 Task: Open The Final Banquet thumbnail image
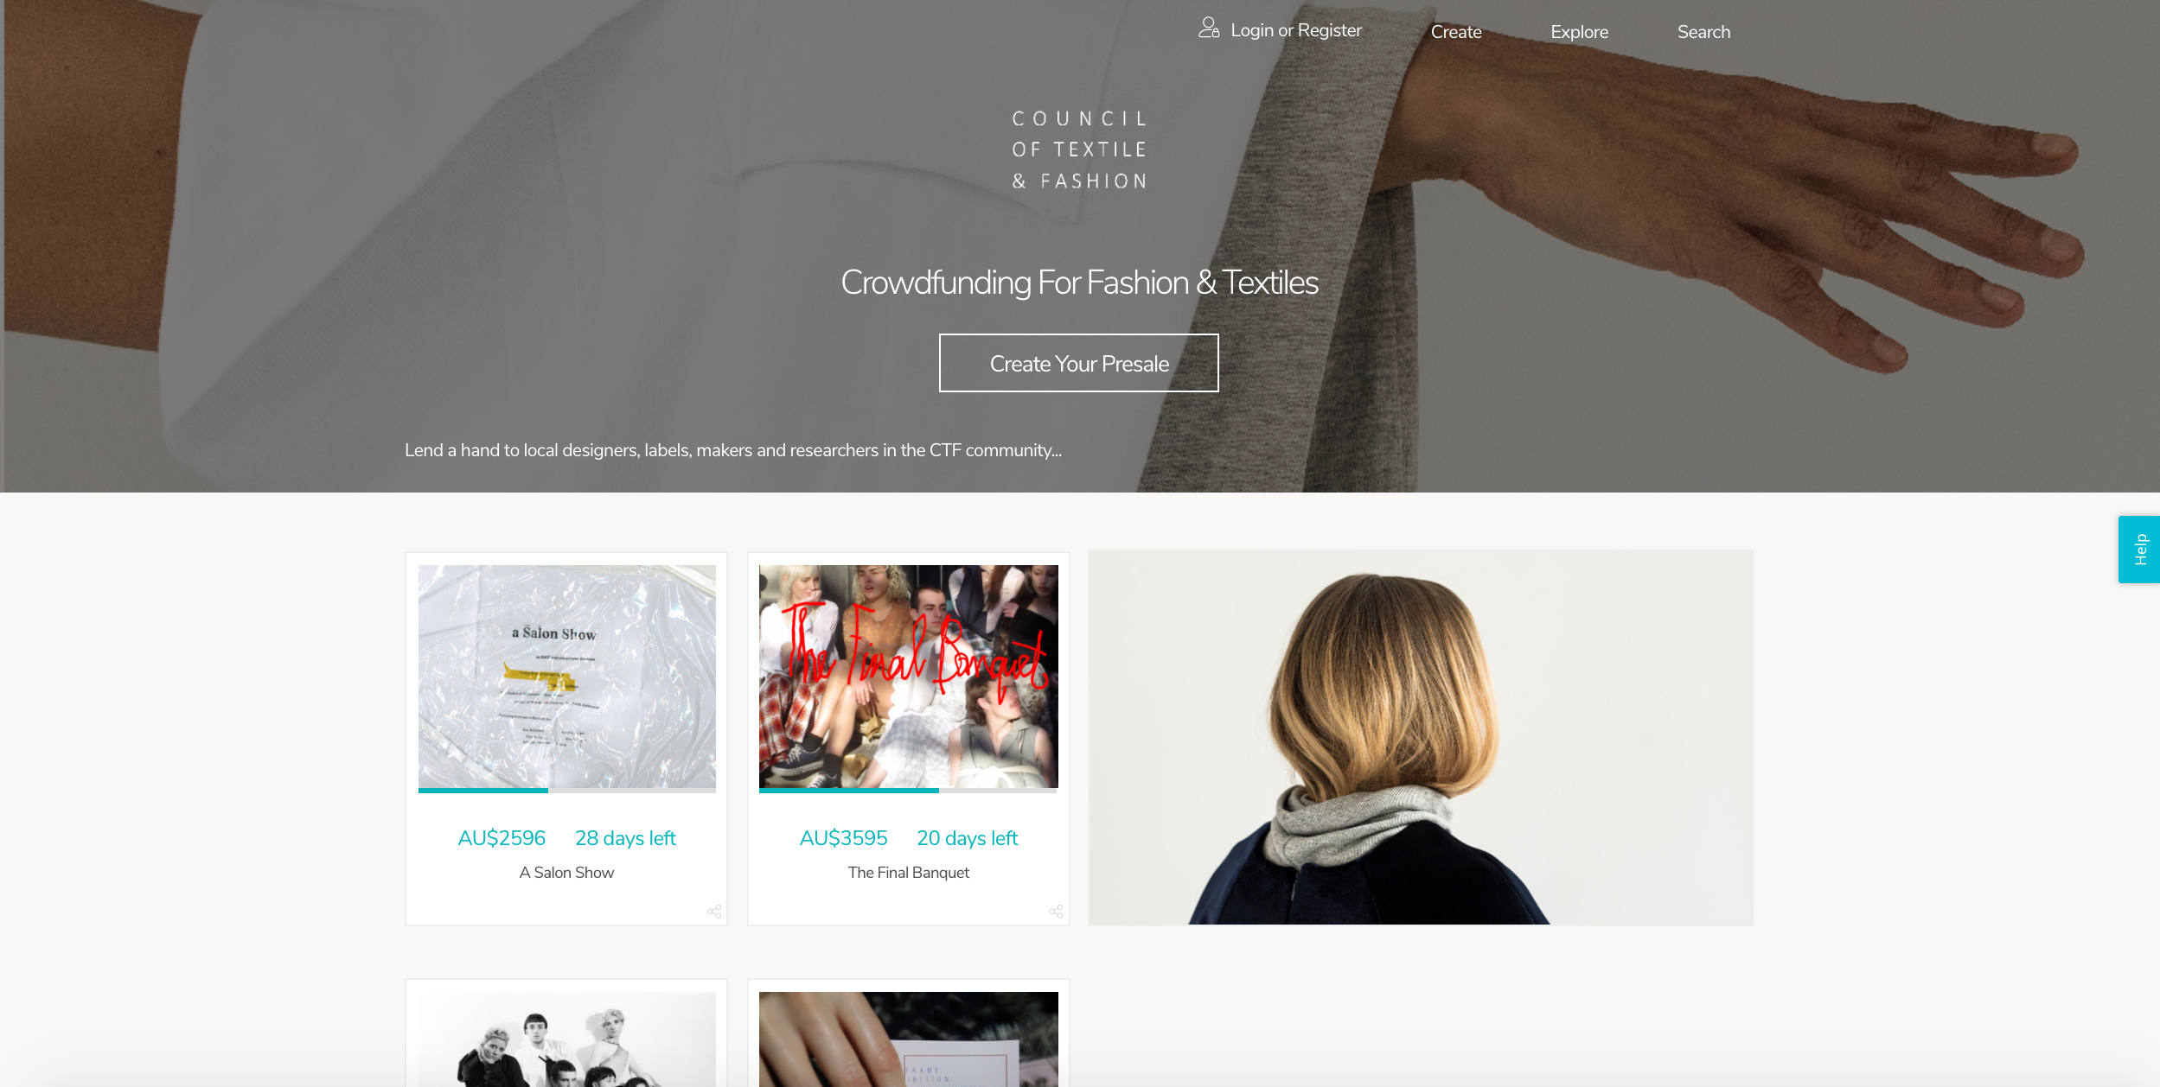pos(909,677)
